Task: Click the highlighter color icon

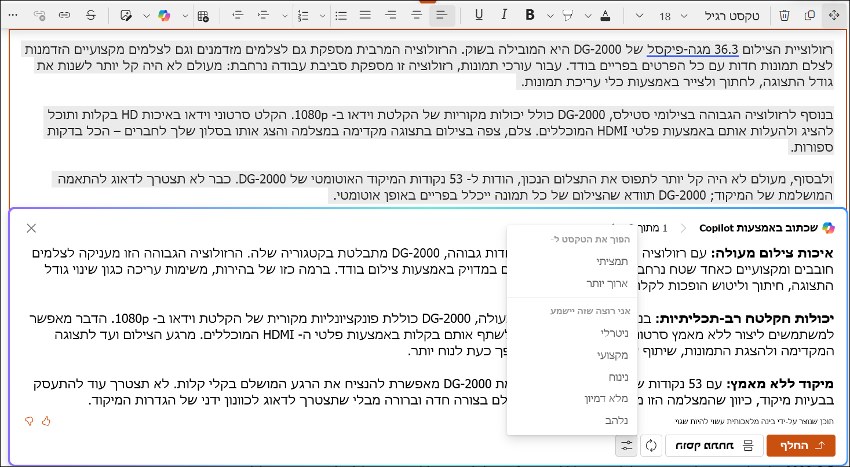Action: [x=568, y=16]
